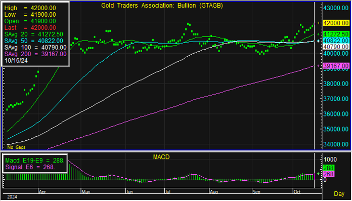Click the 38000.00 price axis label
The image size is (352, 201).
tap(336, 84)
